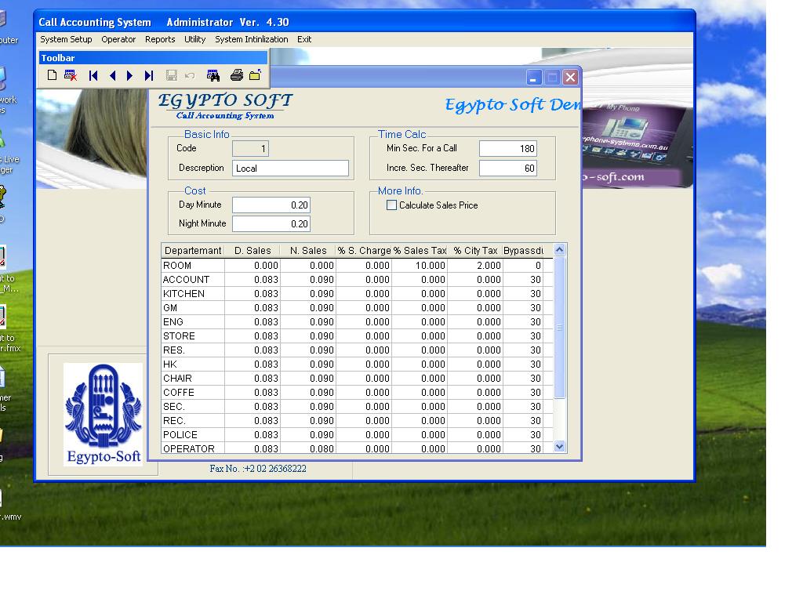Go to first record using toolbar arrow
803x602 pixels.
pyautogui.click(x=93, y=76)
